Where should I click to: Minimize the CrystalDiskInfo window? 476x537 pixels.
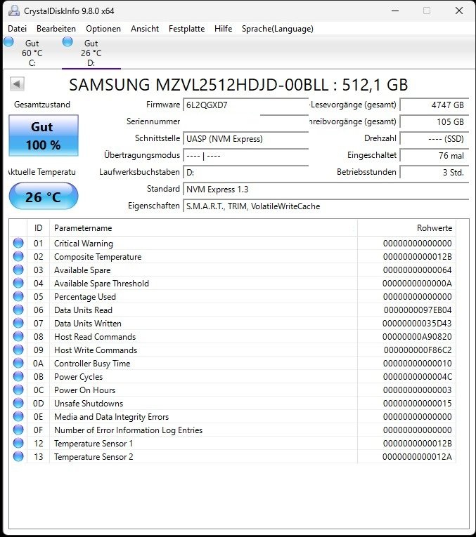pyautogui.click(x=395, y=11)
